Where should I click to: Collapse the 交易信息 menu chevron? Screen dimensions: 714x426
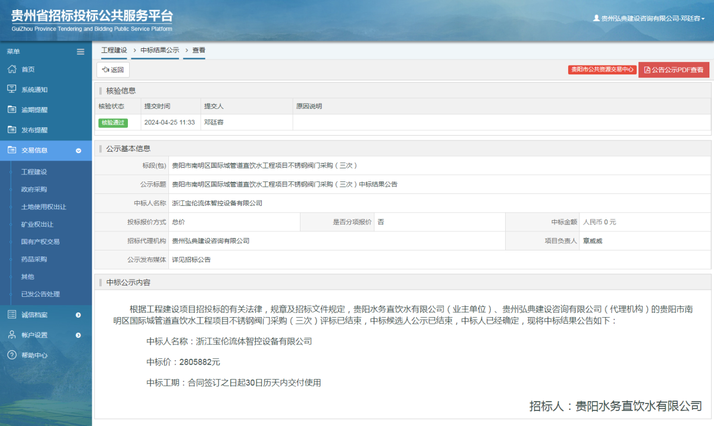(79, 151)
